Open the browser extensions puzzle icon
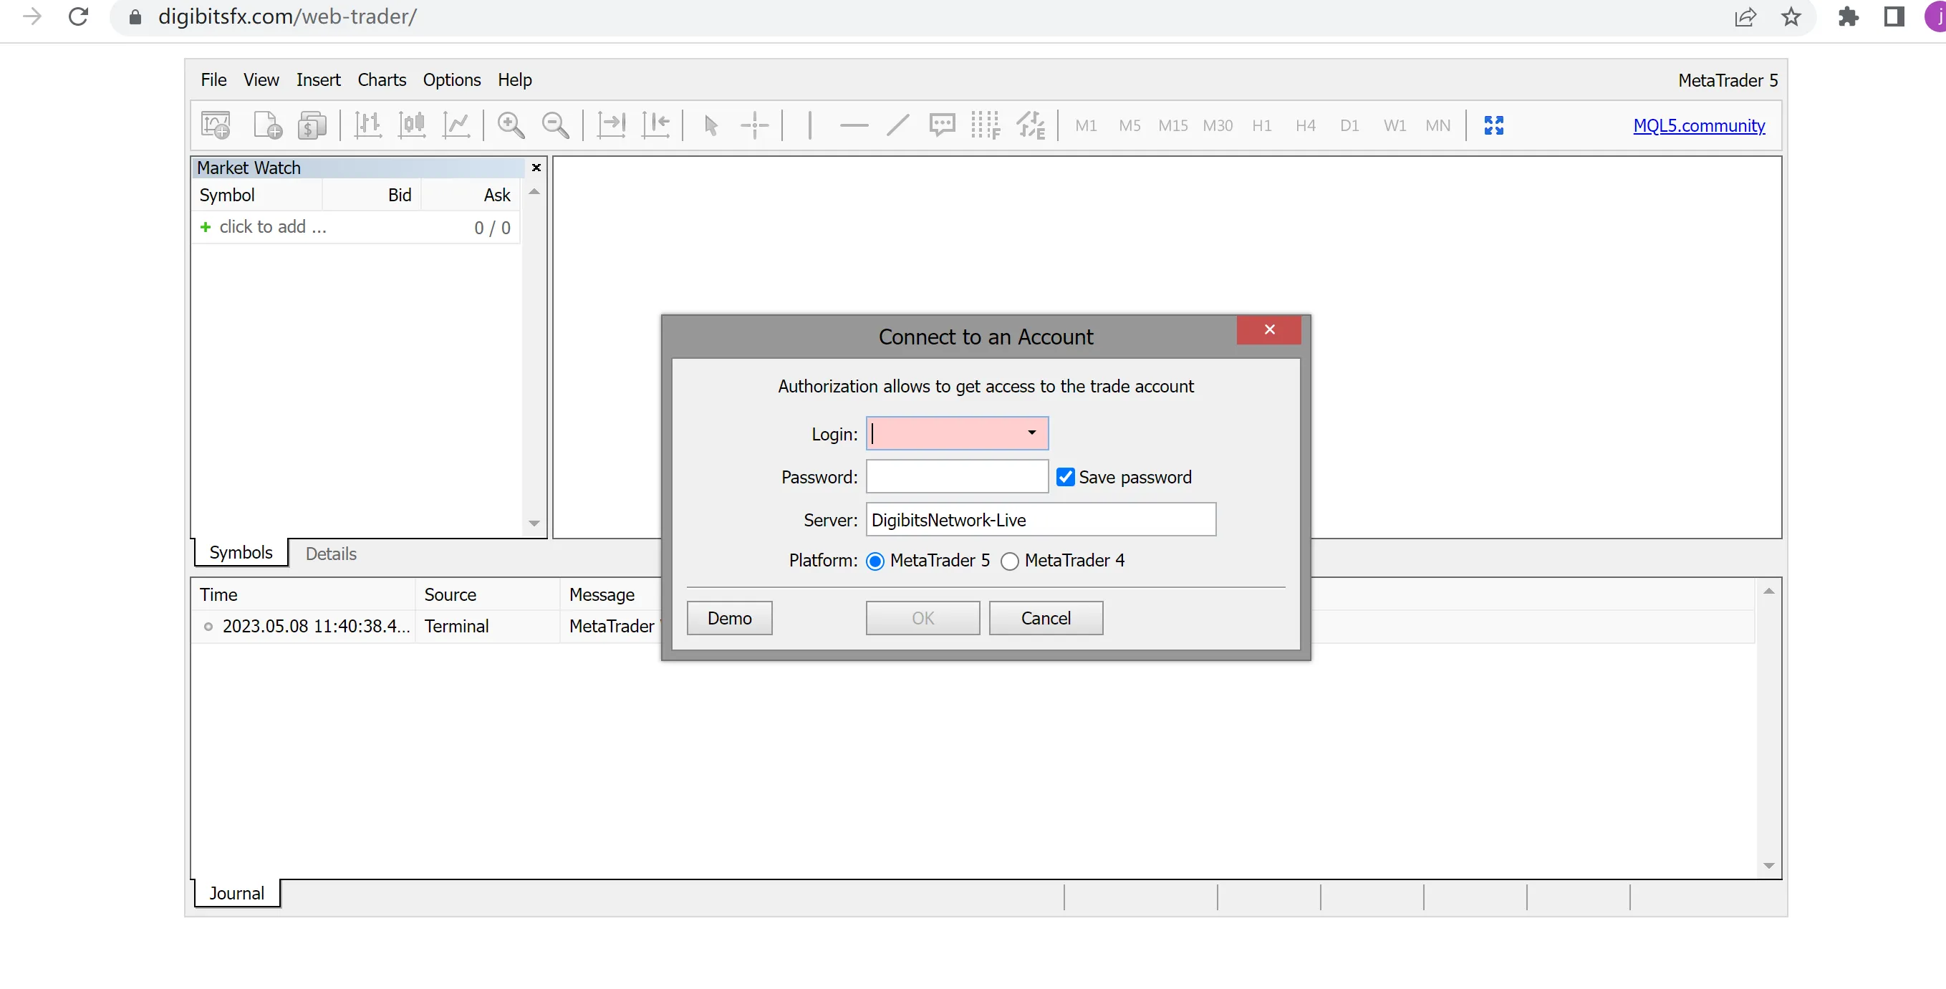The height and width of the screenshot is (989, 1946). [1849, 16]
